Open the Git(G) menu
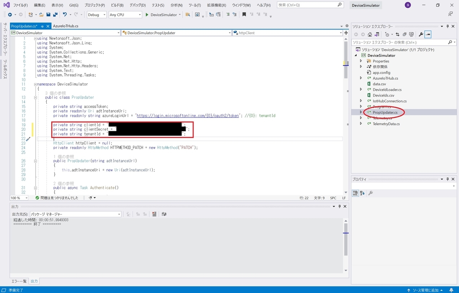Screen dimensions: 459x293 [74, 5]
